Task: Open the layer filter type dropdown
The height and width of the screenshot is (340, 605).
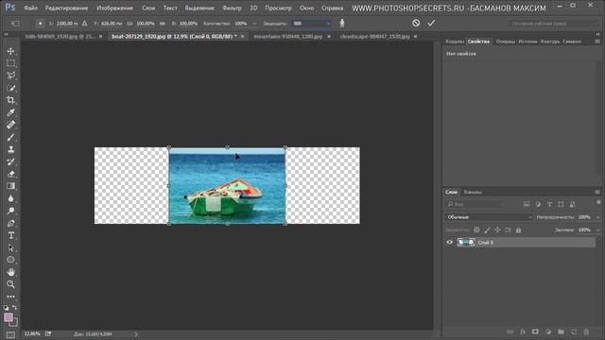Action: 475,204
